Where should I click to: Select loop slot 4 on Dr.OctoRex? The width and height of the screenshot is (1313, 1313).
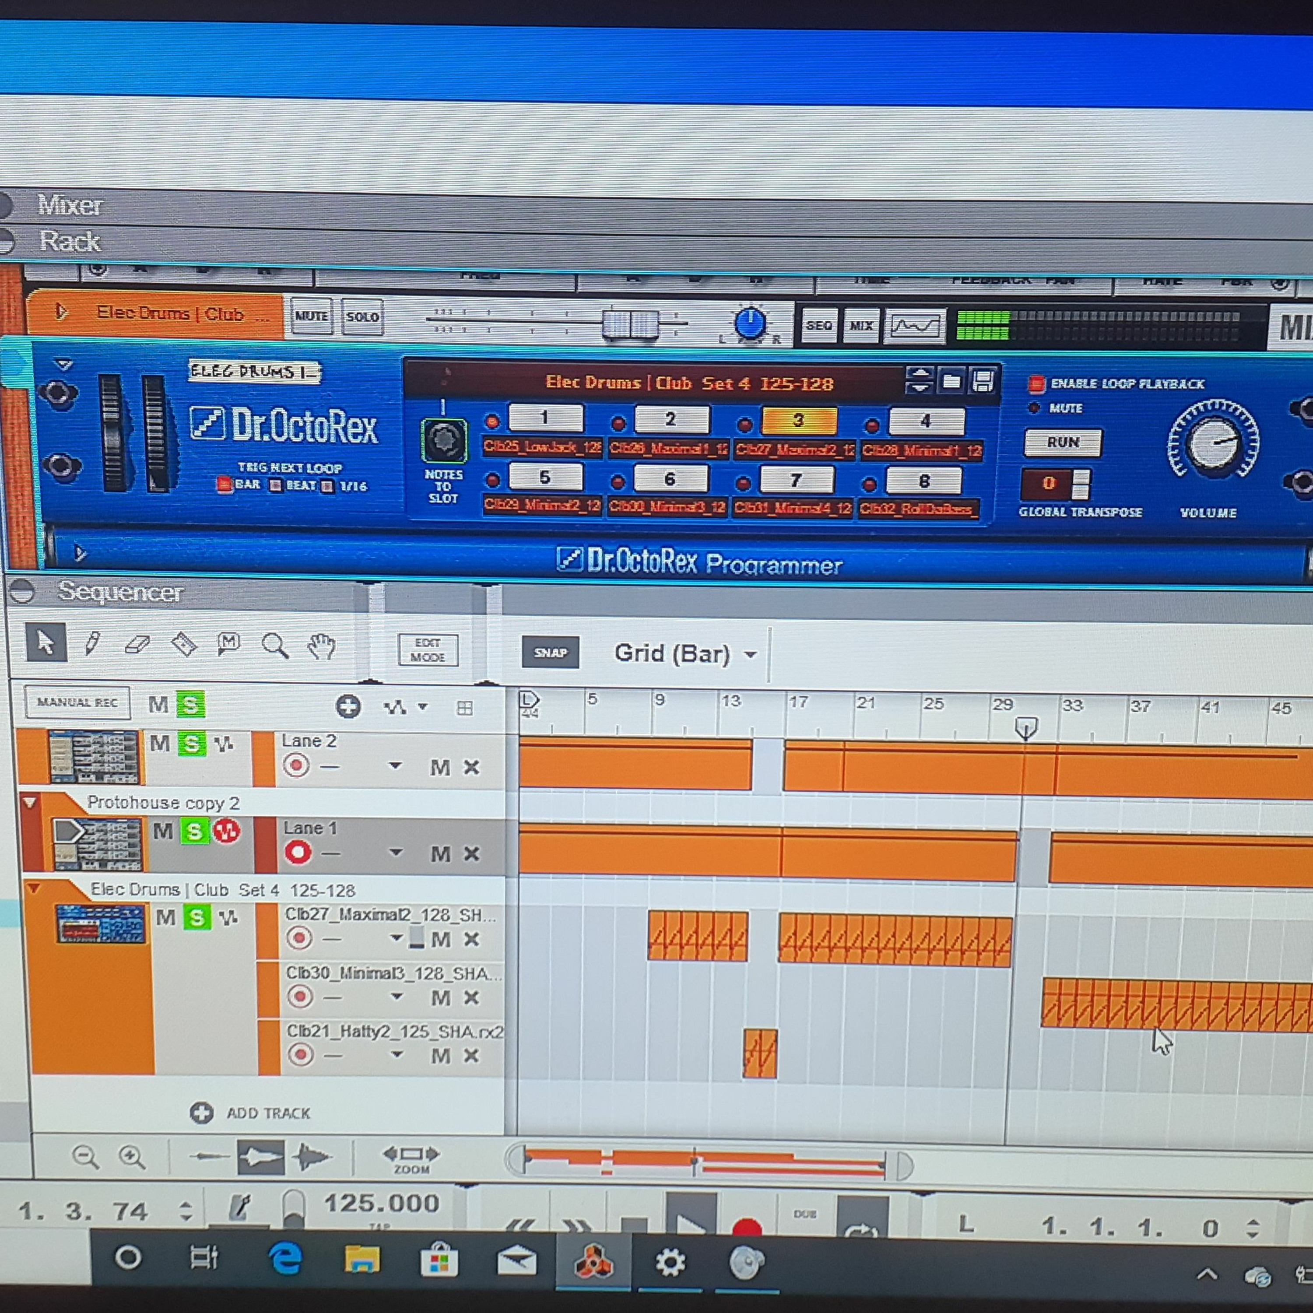tap(926, 421)
